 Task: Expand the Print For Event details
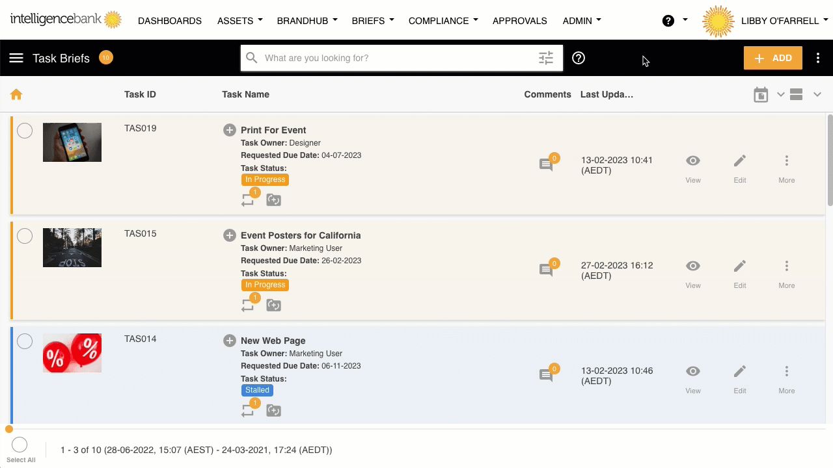[230, 130]
